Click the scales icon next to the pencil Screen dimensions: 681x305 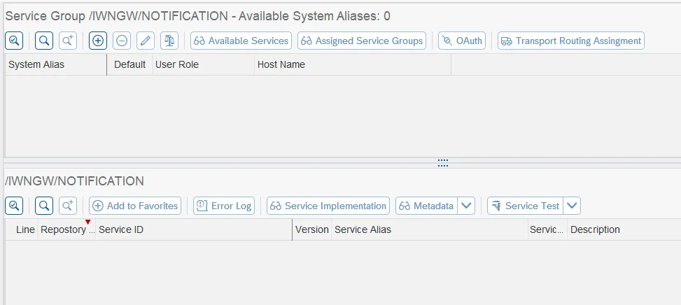[x=169, y=41]
